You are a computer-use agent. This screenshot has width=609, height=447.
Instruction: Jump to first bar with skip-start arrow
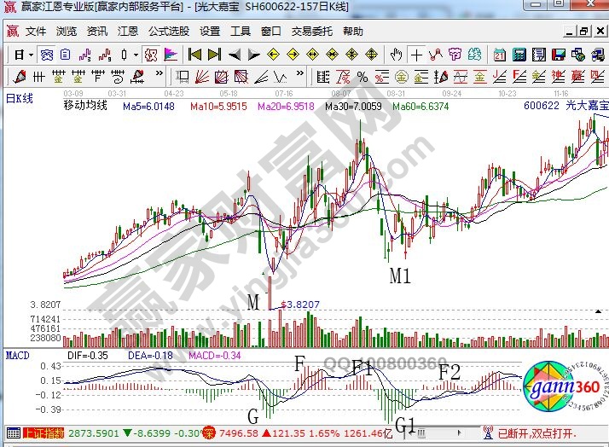click(x=194, y=55)
